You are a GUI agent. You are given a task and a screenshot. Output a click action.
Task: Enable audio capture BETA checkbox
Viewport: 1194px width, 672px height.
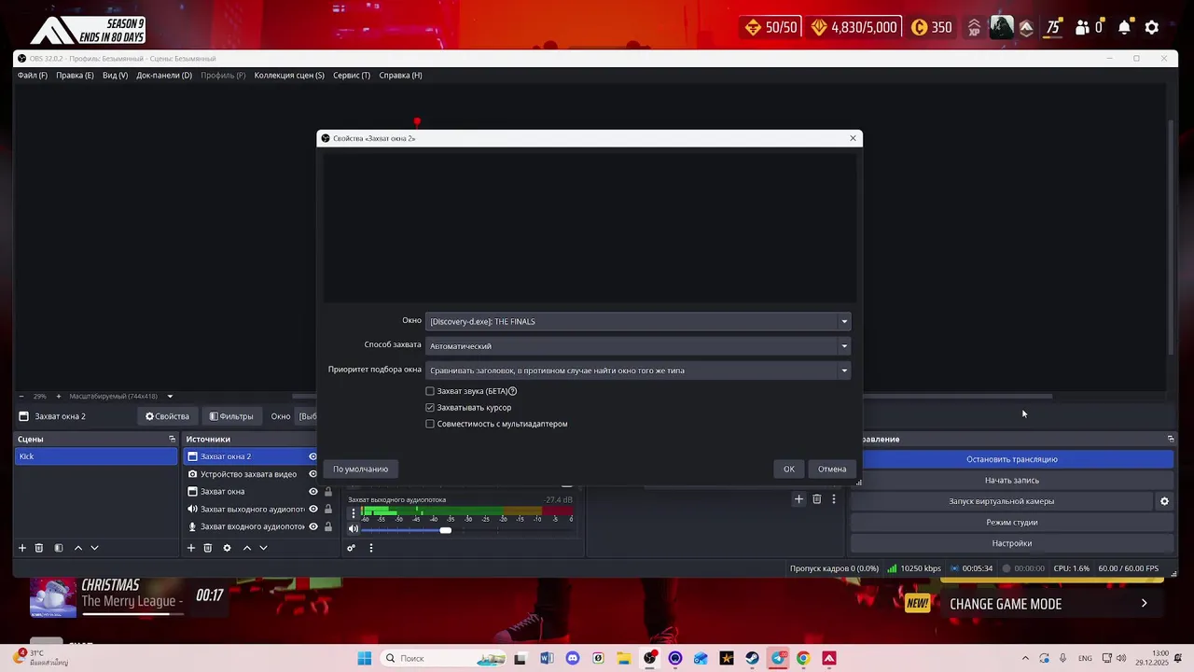pyautogui.click(x=430, y=391)
